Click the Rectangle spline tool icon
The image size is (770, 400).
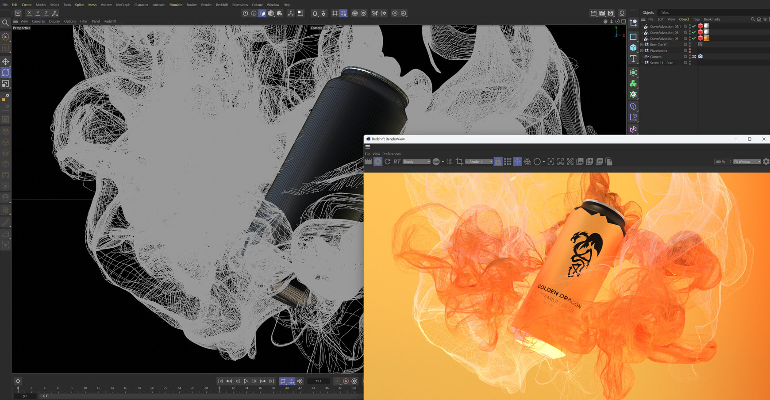pyautogui.click(x=633, y=37)
